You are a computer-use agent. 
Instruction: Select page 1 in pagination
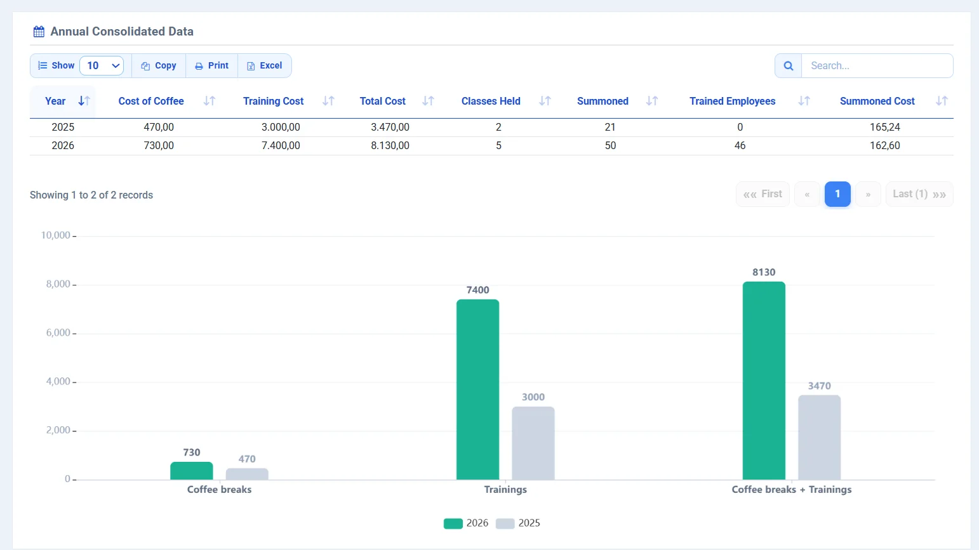tap(837, 194)
